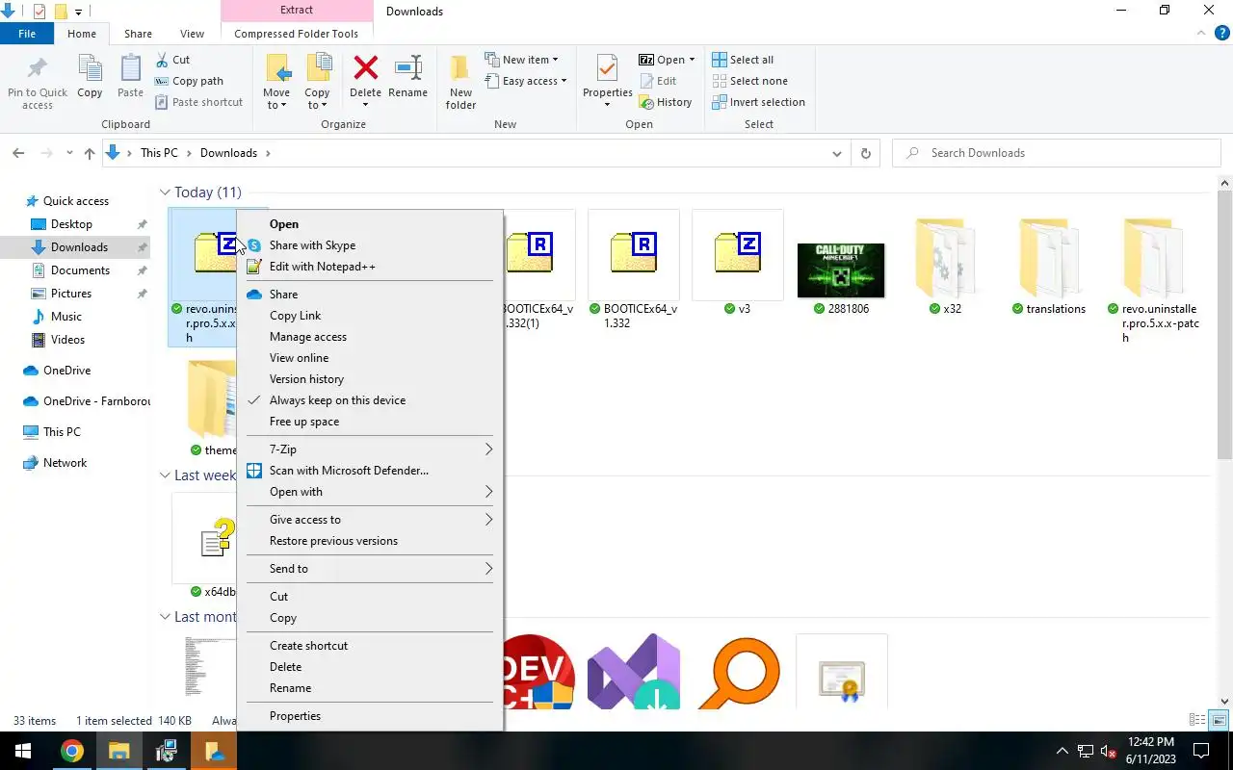Click the Refresh button beside address bar
1233x770 pixels.
(865, 153)
